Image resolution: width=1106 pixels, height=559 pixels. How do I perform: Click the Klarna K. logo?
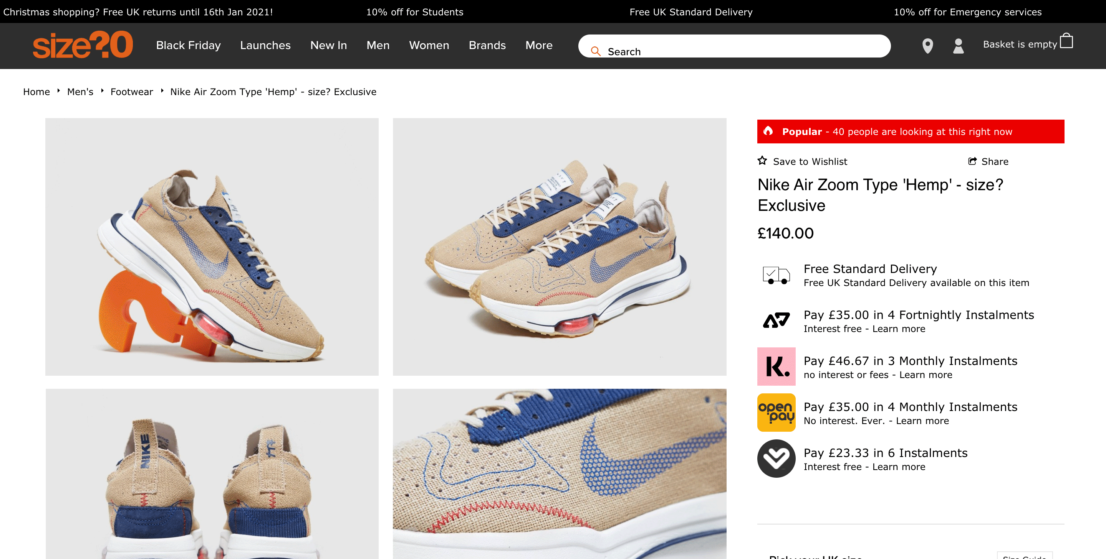[776, 367]
